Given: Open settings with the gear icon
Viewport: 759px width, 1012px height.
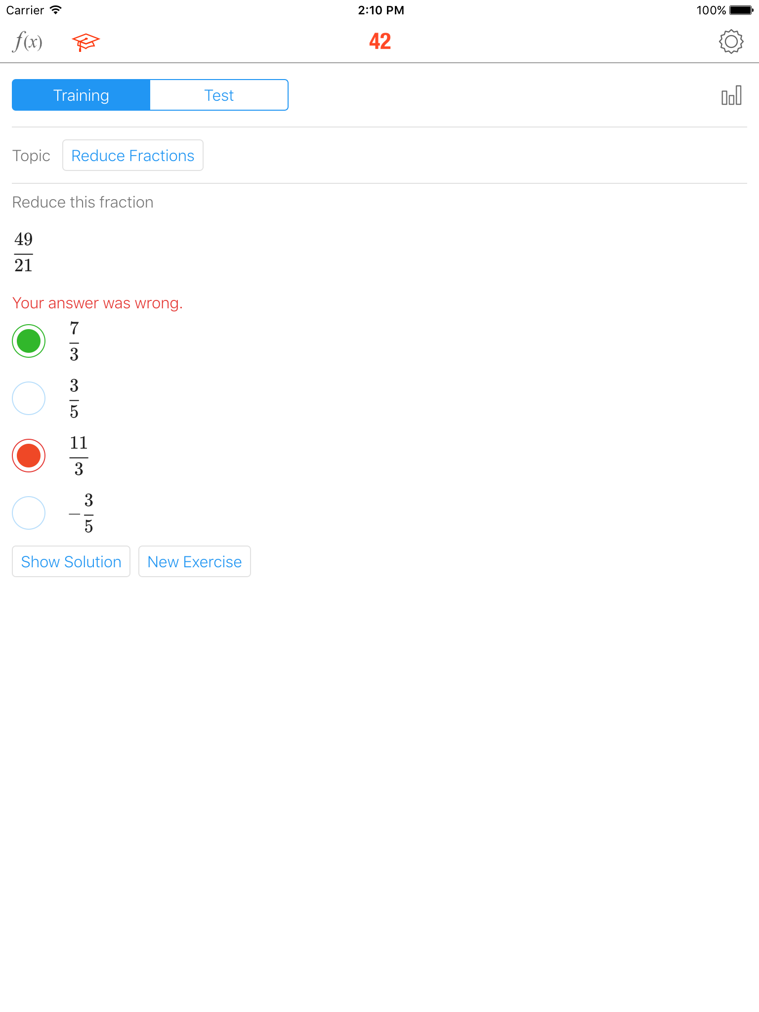Looking at the screenshot, I should 731,42.
